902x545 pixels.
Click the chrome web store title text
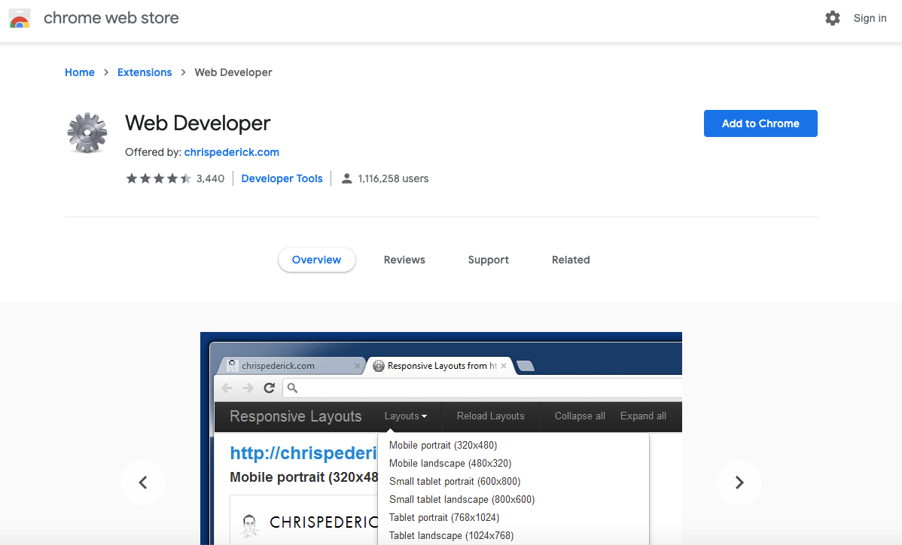pyautogui.click(x=111, y=18)
